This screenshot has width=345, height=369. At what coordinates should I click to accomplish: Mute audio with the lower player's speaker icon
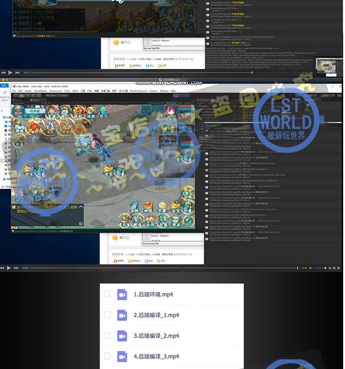point(310,268)
